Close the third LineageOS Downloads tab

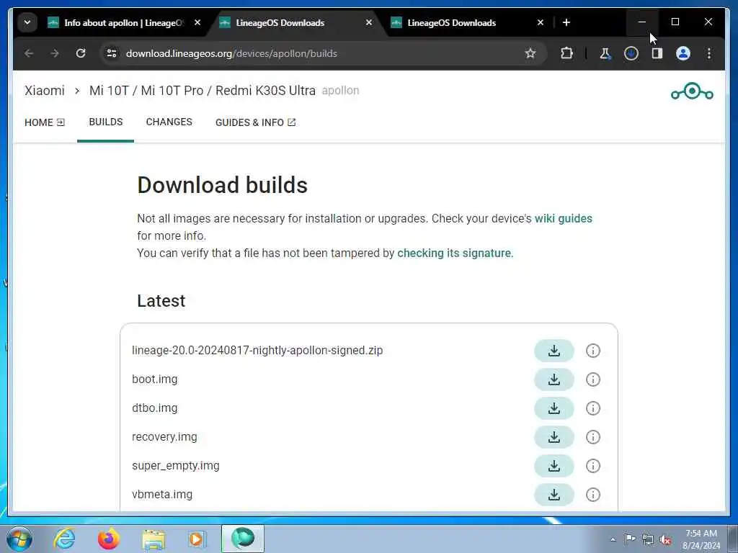541,22
